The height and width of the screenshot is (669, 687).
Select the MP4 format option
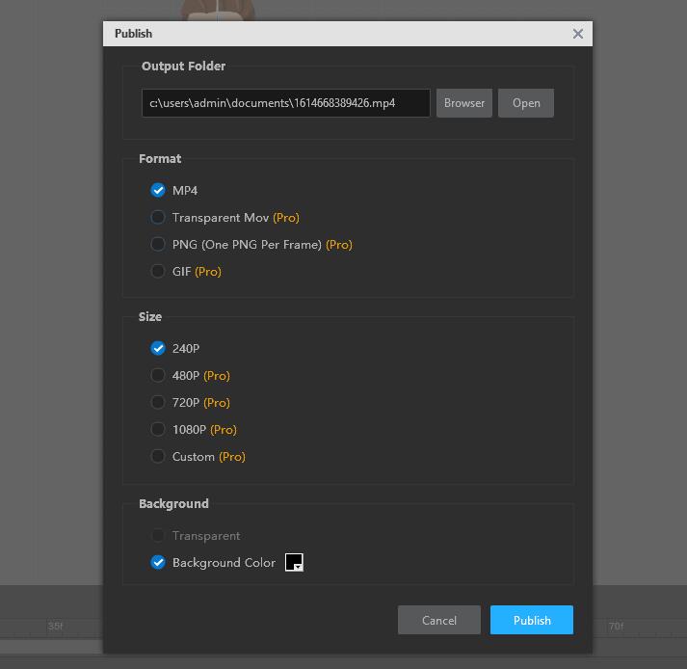pos(158,191)
